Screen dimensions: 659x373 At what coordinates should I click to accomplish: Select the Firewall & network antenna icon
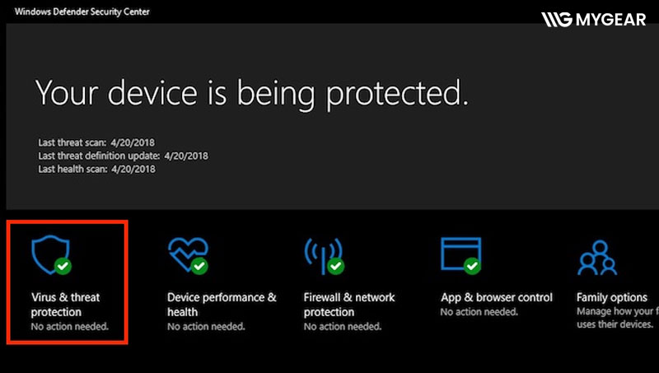click(322, 253)
